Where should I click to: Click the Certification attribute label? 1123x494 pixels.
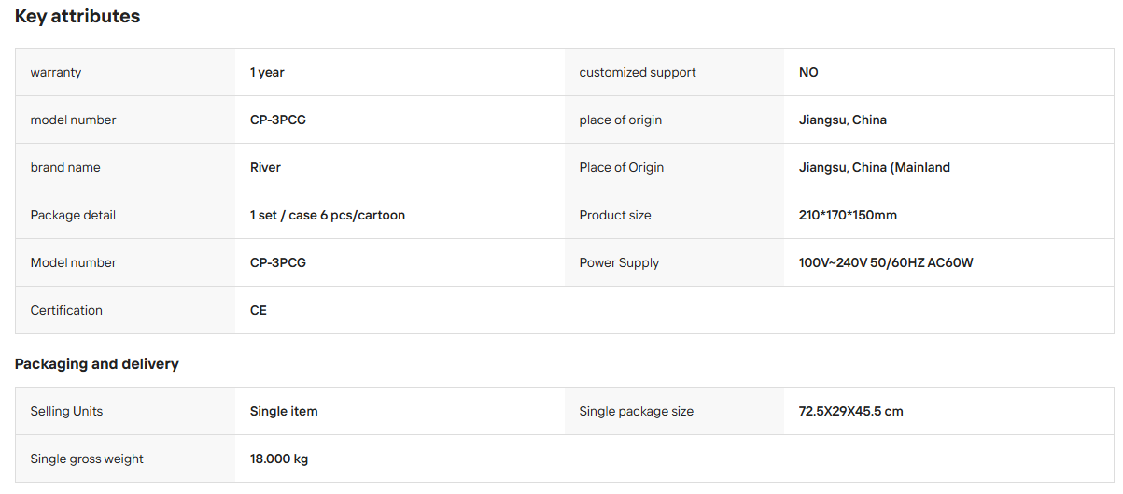[66, 310]
